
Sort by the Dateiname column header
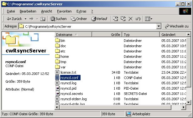[x=73, y=35]
